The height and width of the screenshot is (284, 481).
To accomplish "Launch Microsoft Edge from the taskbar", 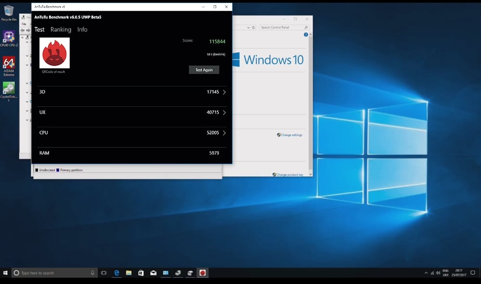I will 116,273.
